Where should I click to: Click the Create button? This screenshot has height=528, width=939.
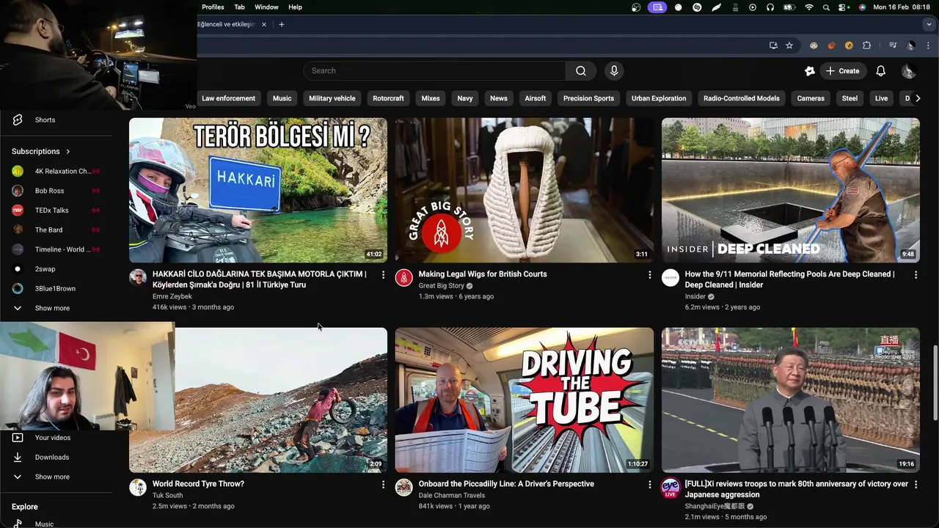[842, 71]
